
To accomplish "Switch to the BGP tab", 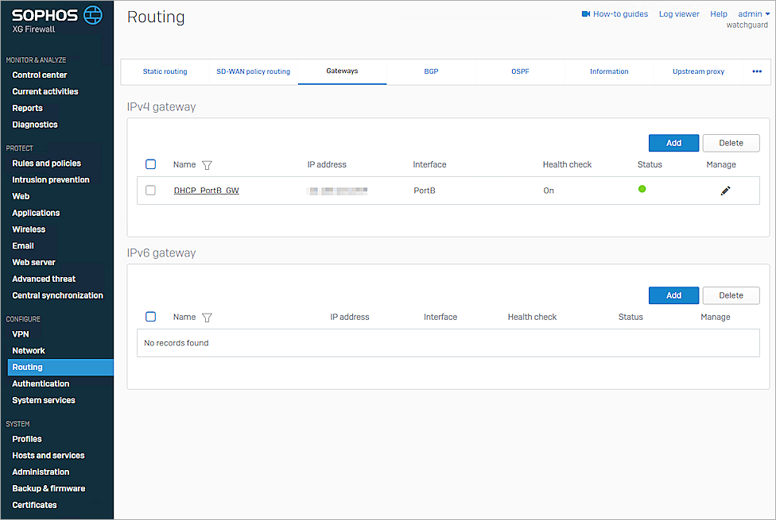I will click(x=431, y=71).
